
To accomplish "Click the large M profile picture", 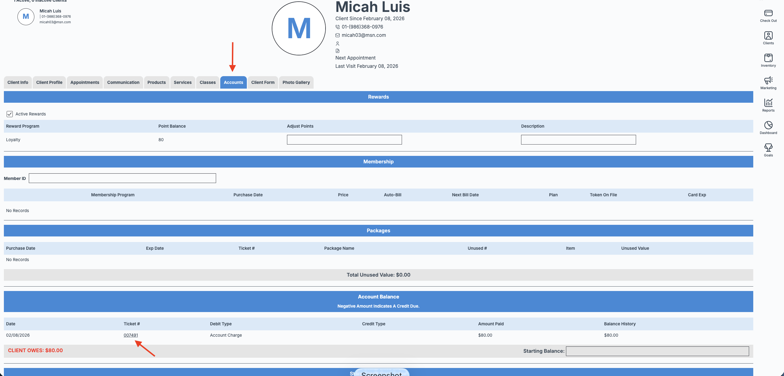I will point(299,28).
